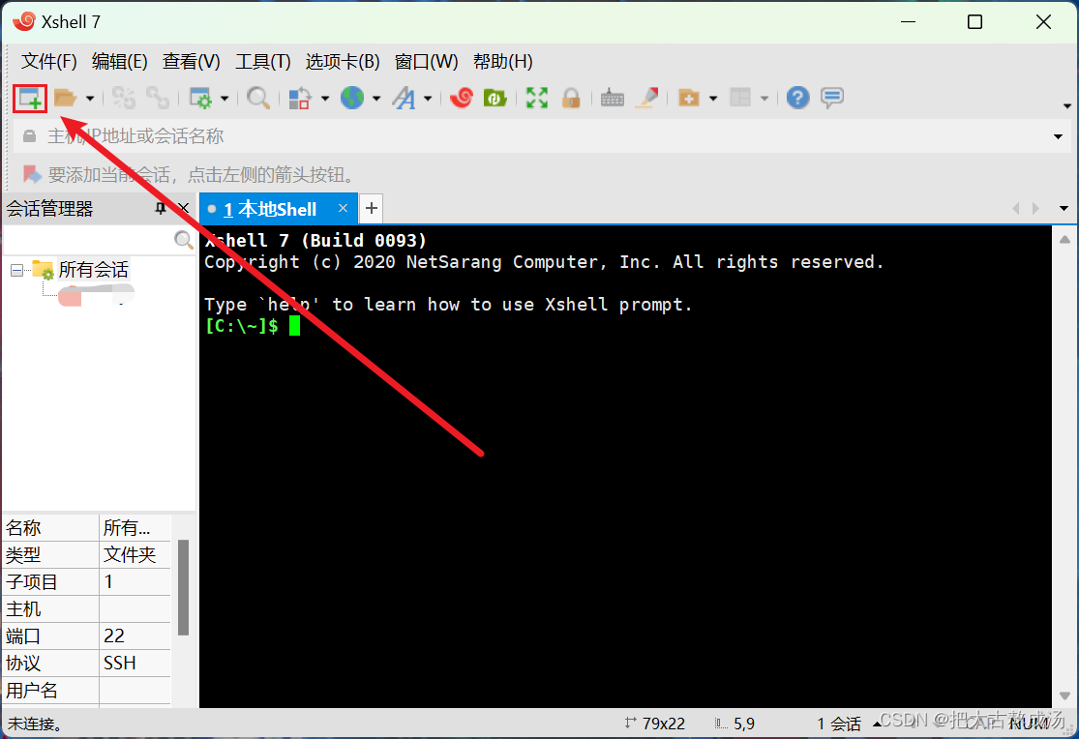This screenshot has height=739, width=1079.
Task: Open the 工具(T) menu
Action: (263, 62)
